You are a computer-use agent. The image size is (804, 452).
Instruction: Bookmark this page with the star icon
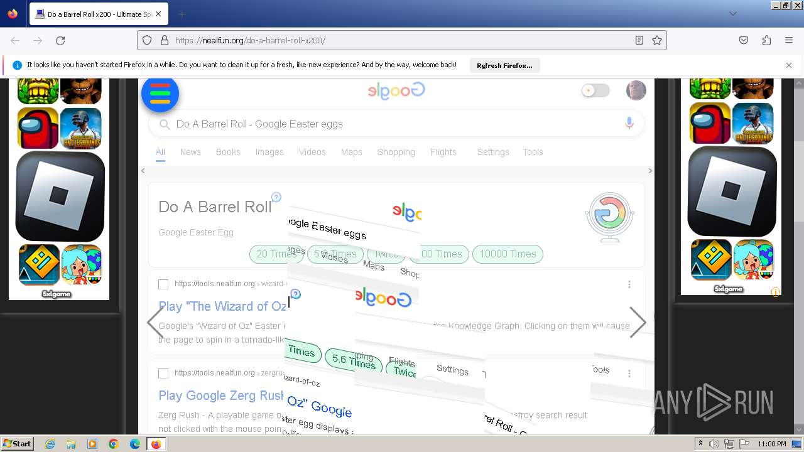click(x=657, y=40)
